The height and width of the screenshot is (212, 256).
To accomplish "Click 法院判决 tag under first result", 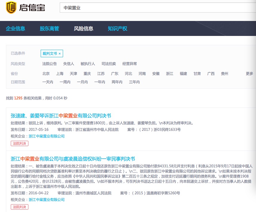I will coord(19,143).
